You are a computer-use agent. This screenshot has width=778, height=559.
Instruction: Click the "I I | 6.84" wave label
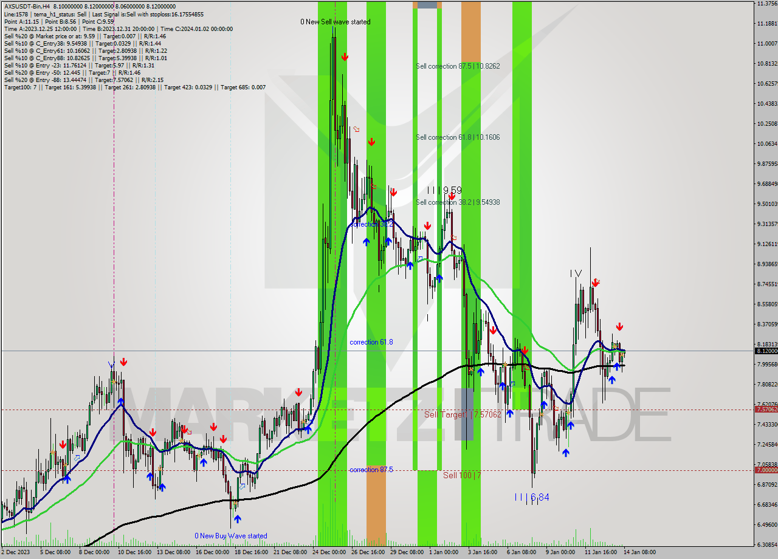(532, 497)
